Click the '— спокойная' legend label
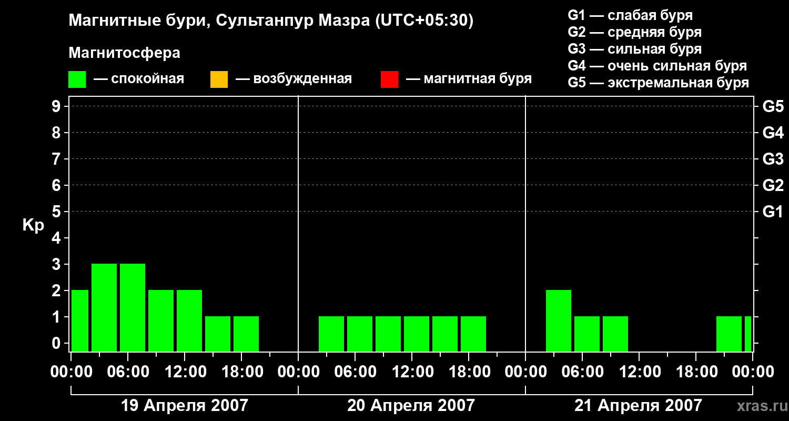 [x=138, y=79]
